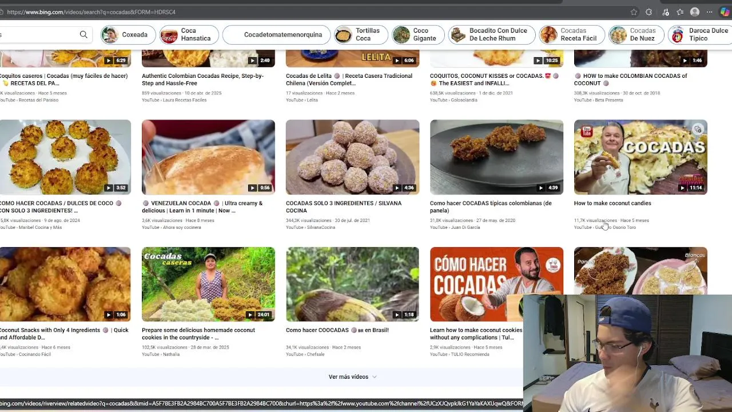Play the 1:46 Colombian cocadas badge
The height and width of the screenshot is (412, 732).
[x=692, y=60]
